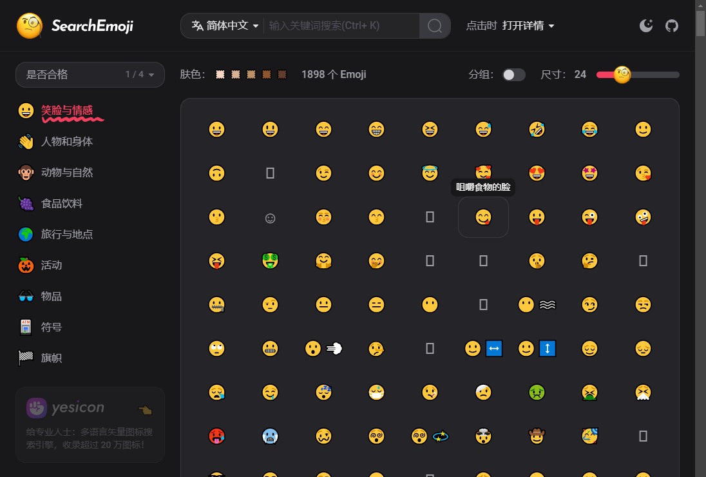
Task: Open the GitHub repository icon
Action: coord(672,26)
